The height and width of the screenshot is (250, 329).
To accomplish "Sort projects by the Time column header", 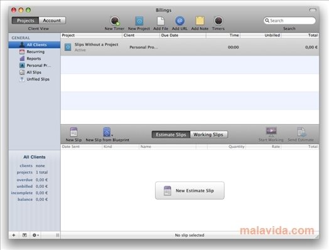I will 223,35.
